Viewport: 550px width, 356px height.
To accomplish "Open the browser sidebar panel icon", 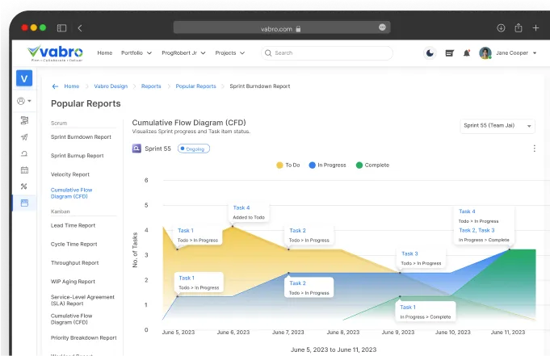I will 61,27.
